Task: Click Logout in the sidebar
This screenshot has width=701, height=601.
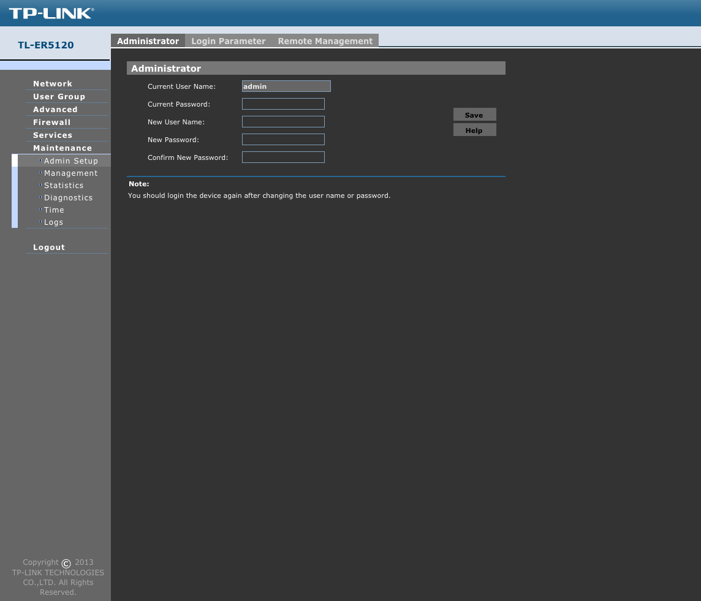Action: [x=49, y=247]
